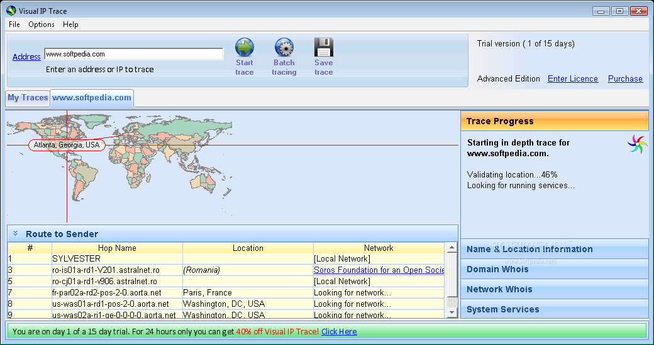Open the Options menu
654x345 pixels.
42,24
